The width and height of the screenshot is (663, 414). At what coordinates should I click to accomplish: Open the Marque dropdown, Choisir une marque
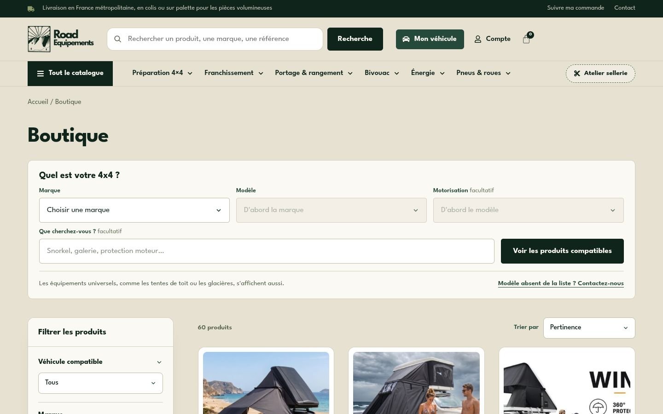tap(134, 210)
